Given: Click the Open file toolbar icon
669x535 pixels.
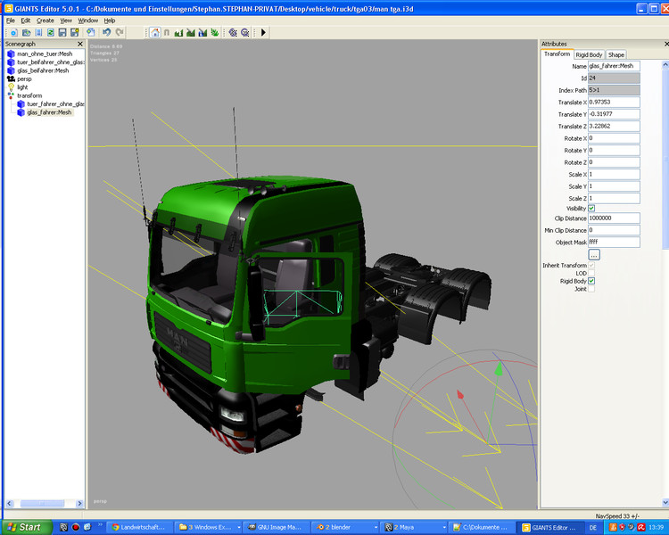Looking at the screenshot, I should [27, 32].
